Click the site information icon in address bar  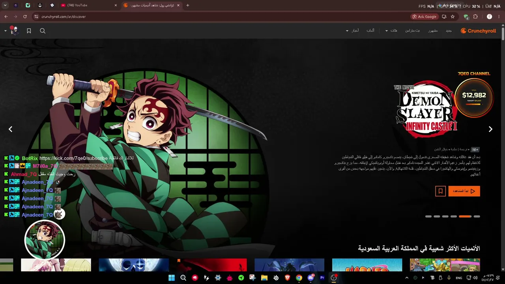pyautogui.click(x=36, y=17)
